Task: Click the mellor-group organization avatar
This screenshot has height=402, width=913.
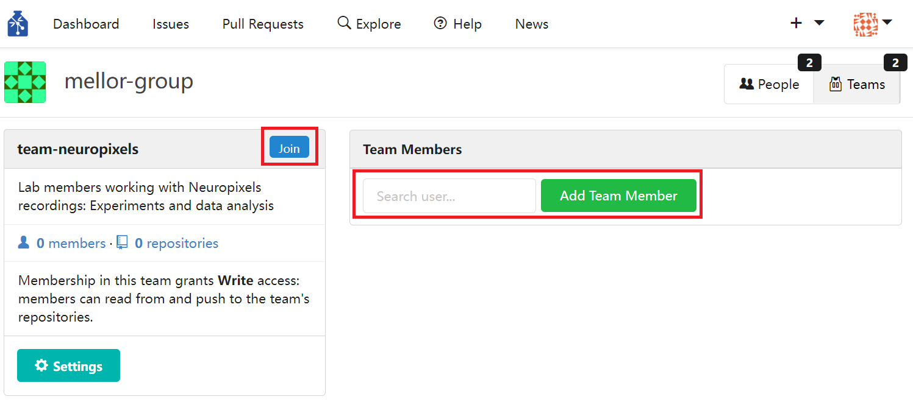Action: [25, 82]
